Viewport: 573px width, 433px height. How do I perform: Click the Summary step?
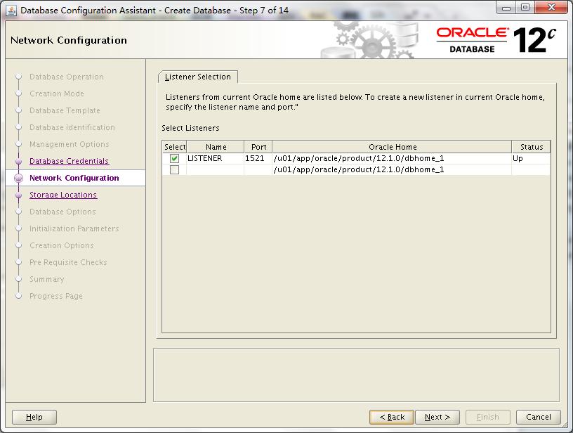(47, 279)
